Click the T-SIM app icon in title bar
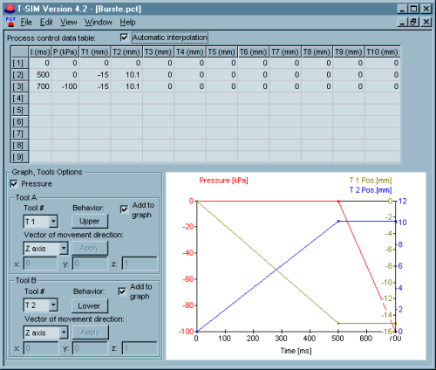436x370 pixels. coord(10,9)
